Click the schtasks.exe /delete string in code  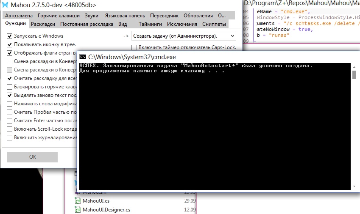(x=321, y=23)
